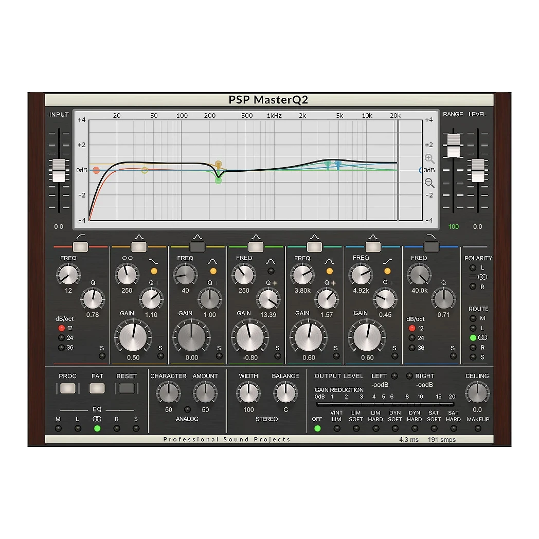Select 36 dB/oct slope for the high-pass filter

(x=61, y=347)
